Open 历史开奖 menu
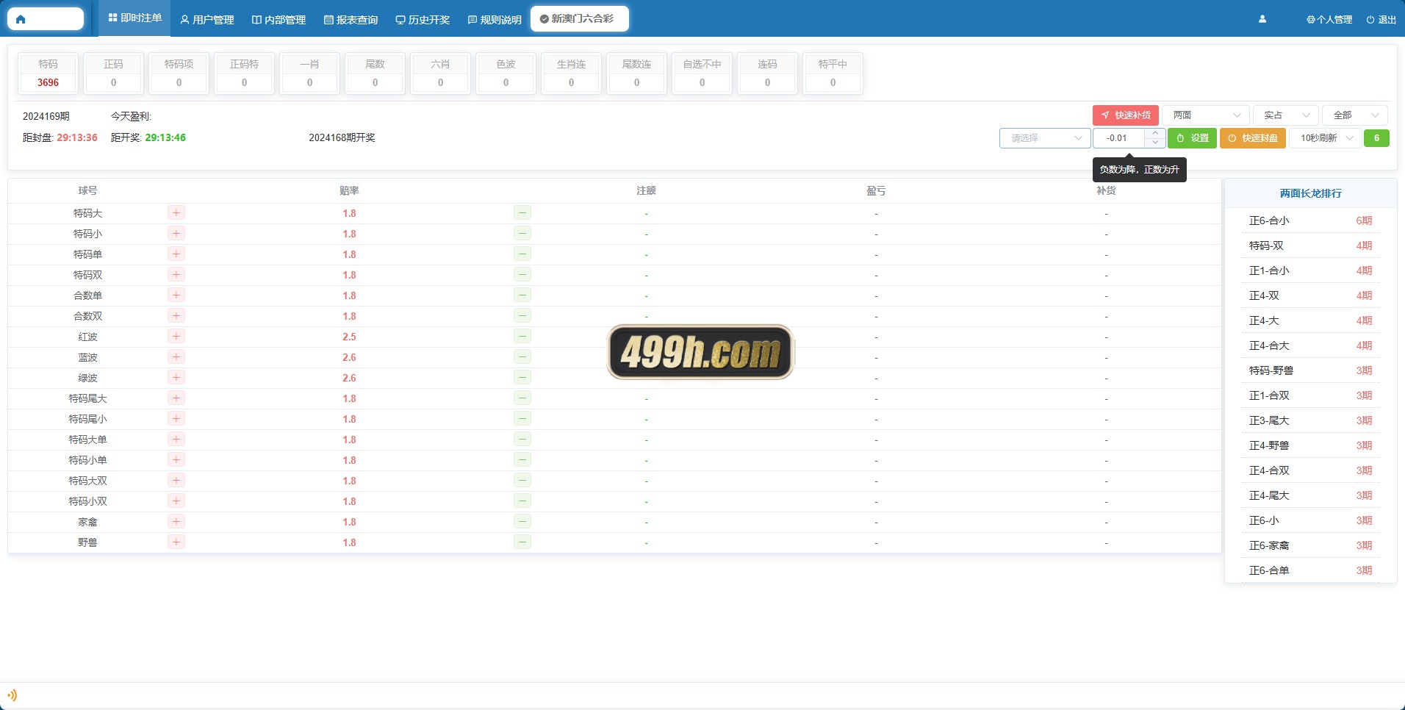The height and width of the screenshot is (710, 1405). [x=423, y=20]
